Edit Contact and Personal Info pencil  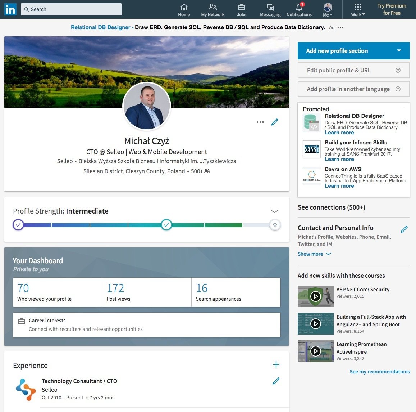click(404, 229)
